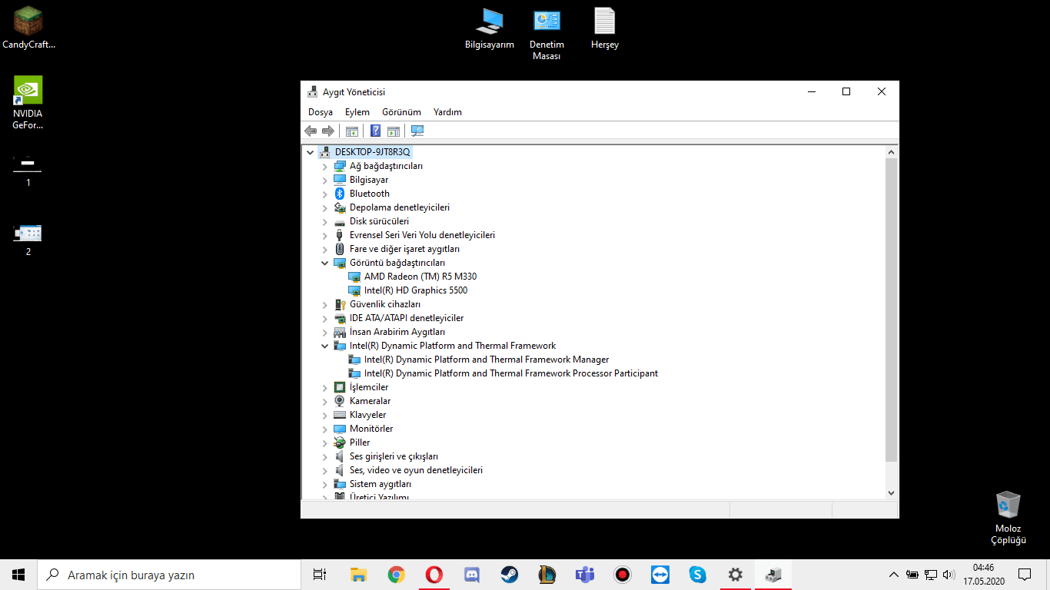Open the Eylem menu
The width and height of the screenshot is (1050, 590).
point(357,112)
